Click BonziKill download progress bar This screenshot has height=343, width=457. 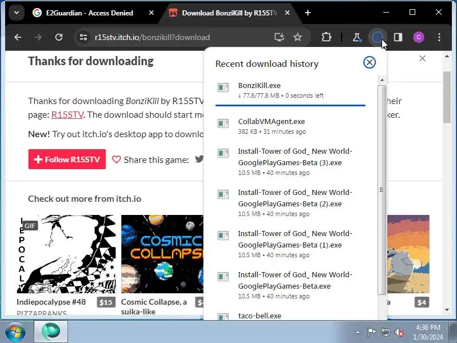[290, 105]
